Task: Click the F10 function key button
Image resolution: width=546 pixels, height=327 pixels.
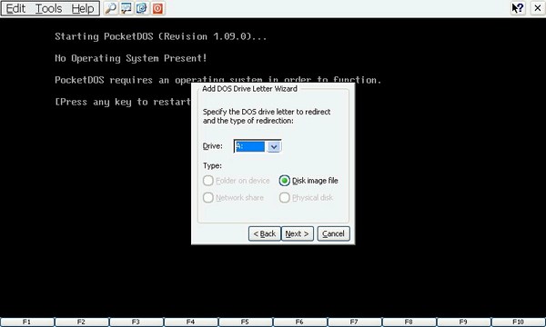Action: (519, 322)
